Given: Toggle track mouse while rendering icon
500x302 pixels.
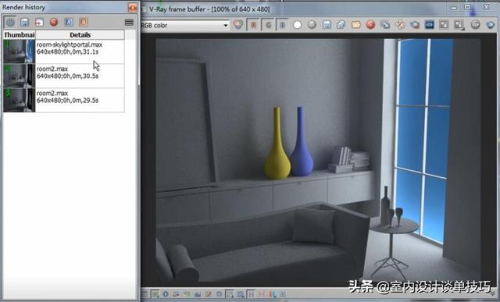Looking at the screenshot, I should pyautogui.click(x=400, y=24).
